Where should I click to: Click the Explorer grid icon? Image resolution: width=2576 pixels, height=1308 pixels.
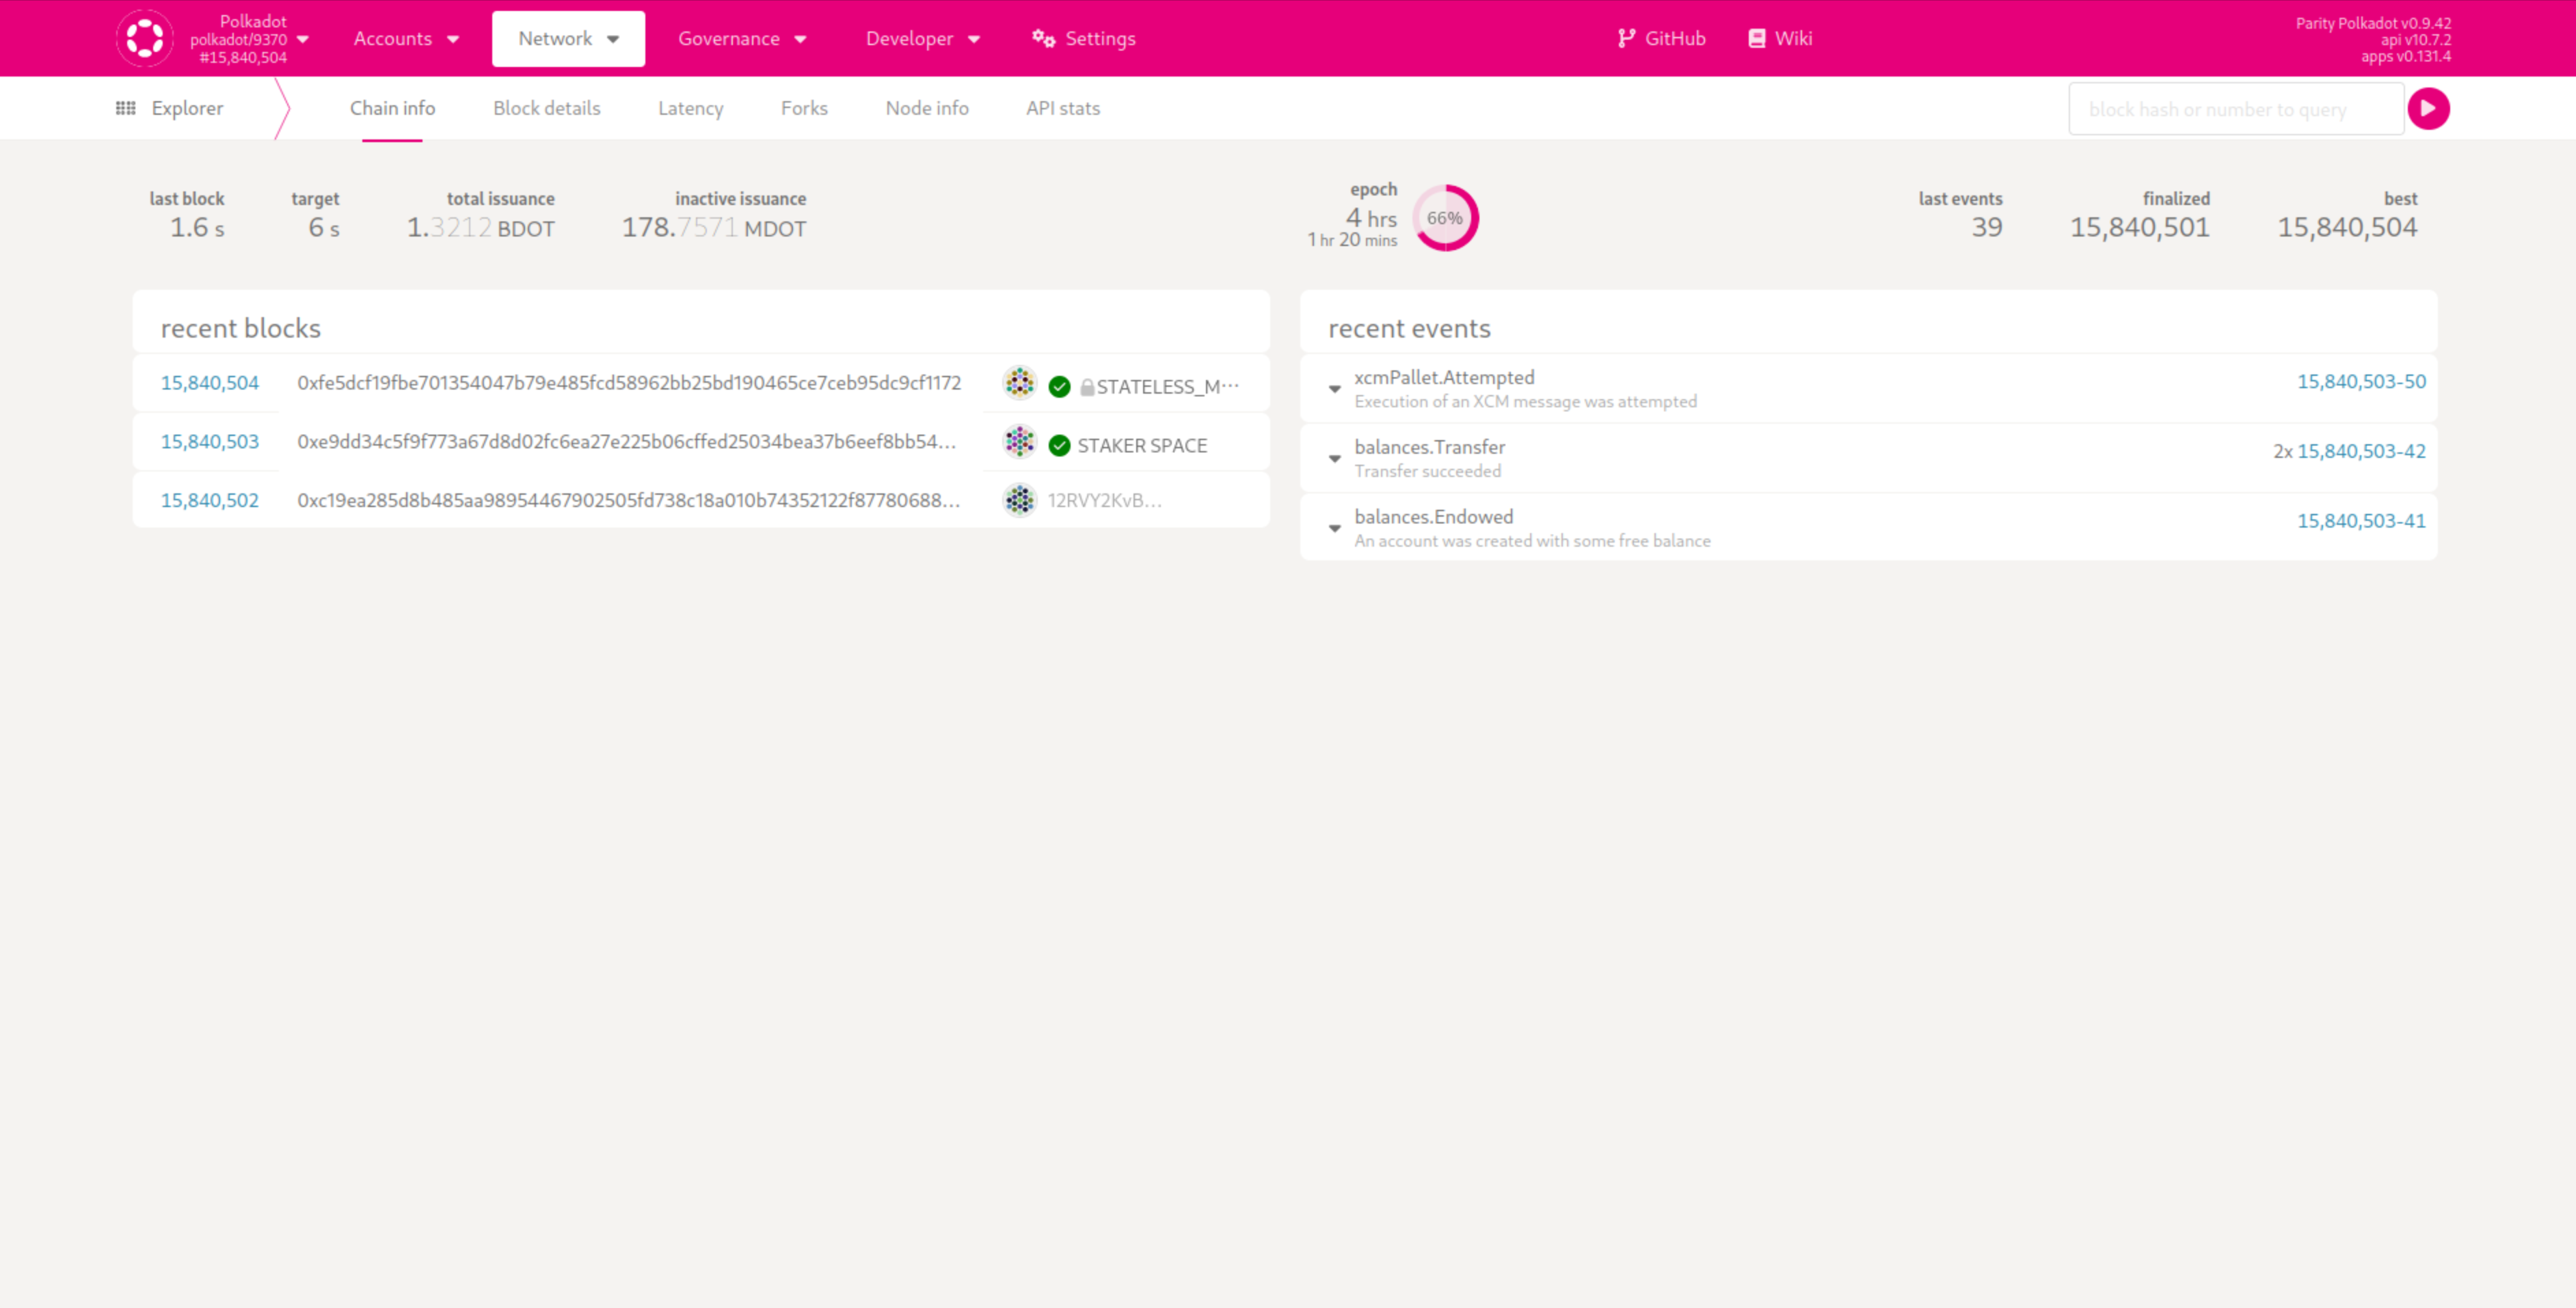point(125,108)
